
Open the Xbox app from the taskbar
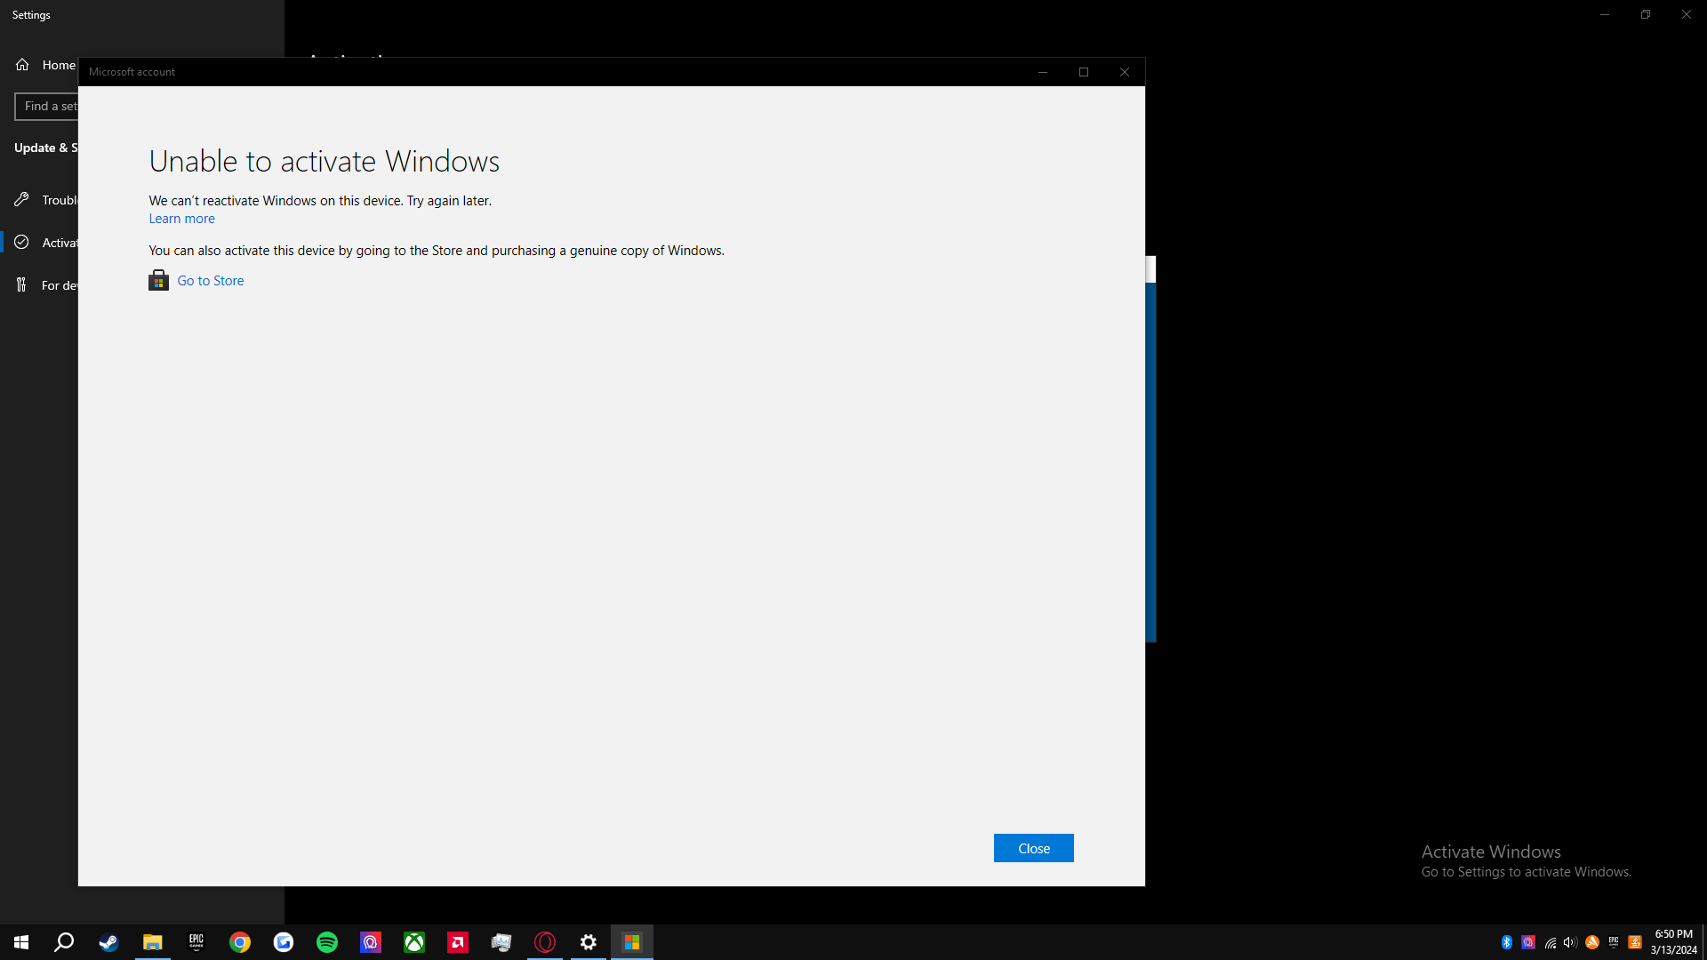[413, 942]
